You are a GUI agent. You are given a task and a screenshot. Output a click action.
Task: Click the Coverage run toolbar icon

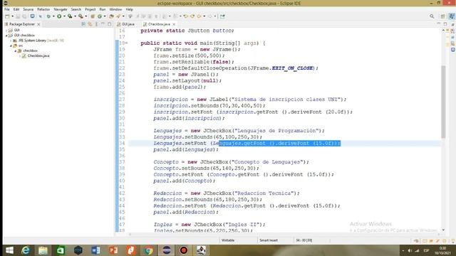point(70,16)
